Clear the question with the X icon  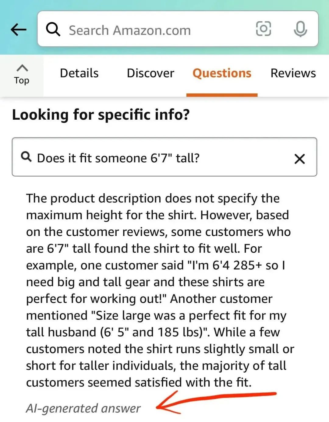(299, 159)
